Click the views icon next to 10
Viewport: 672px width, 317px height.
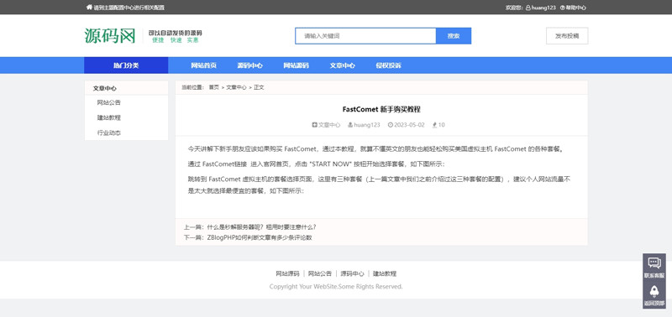point(434,125)
